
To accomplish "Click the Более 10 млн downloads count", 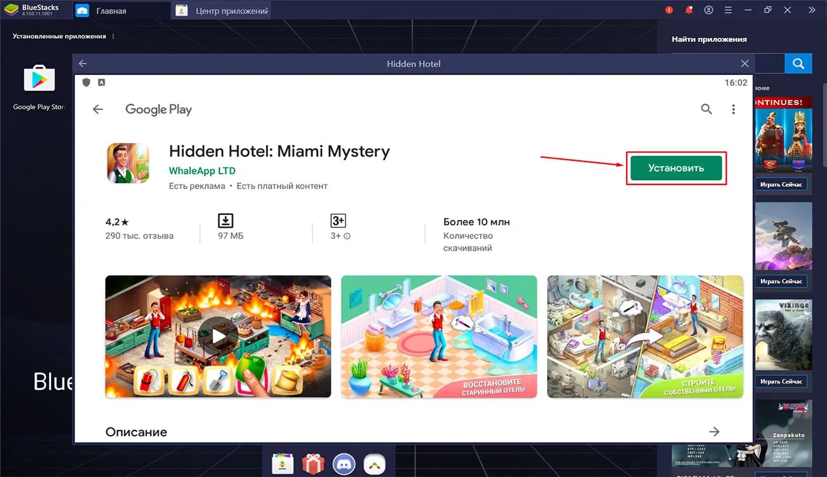I will [476, 222].
